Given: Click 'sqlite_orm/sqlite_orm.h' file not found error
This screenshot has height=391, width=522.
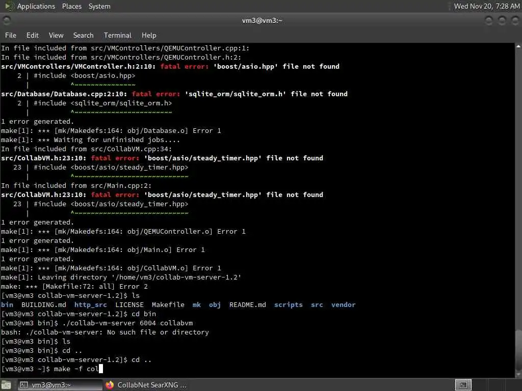Looking at the screenshot, I should coord(174,94).
